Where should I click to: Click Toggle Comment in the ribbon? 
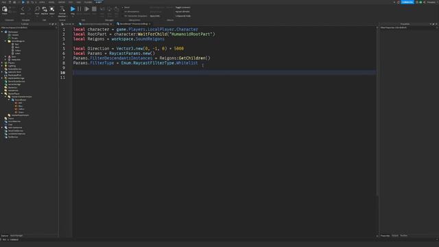[183, 8]
